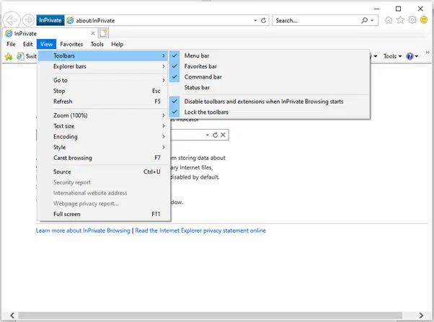Expand the Explorer bars submenu
Screen dimensions: 434x322
pos(103,66)
